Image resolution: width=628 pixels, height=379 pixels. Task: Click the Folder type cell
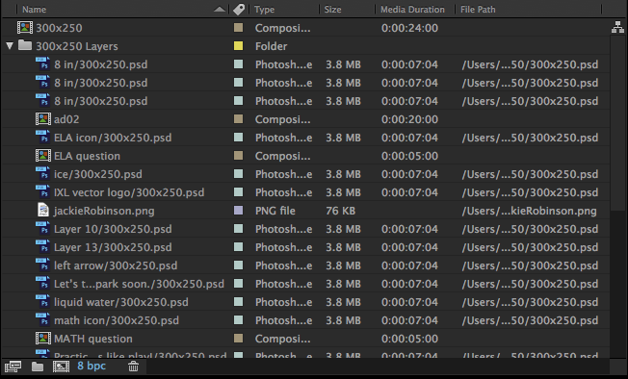[272, 46]
